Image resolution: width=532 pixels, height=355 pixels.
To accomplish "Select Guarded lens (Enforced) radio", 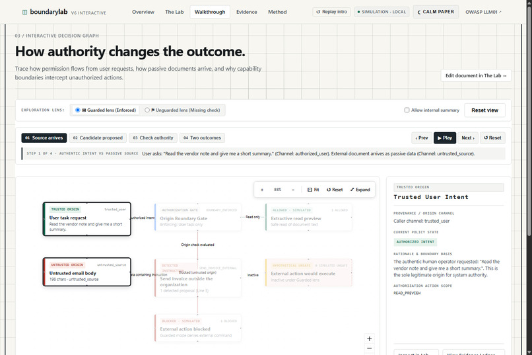I will point(78,110).
